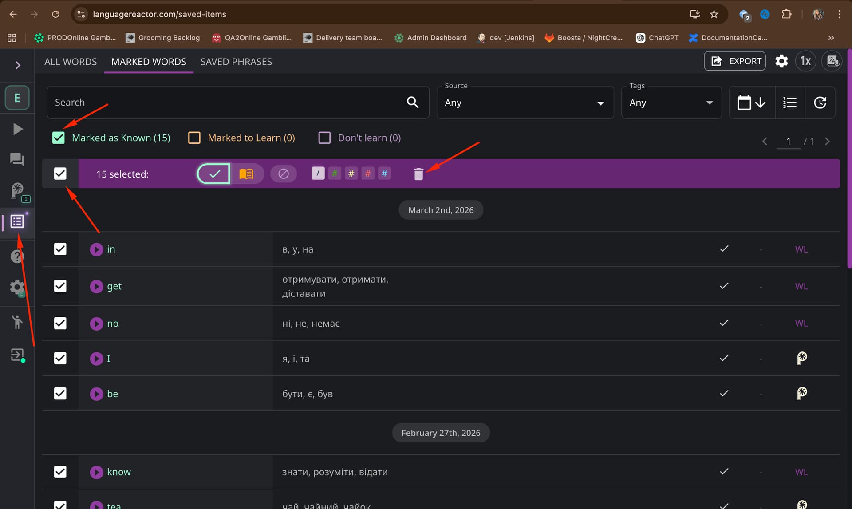The image size is (852, 509).
Task: Expand the left sidebar chevron
Action: click(x=18, y=65)
